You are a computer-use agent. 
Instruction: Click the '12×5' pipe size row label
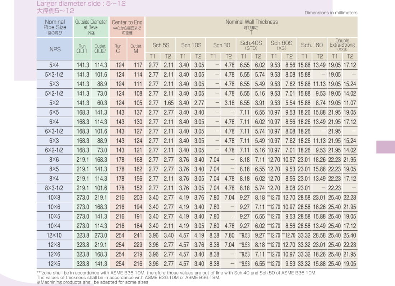point(54,264)
